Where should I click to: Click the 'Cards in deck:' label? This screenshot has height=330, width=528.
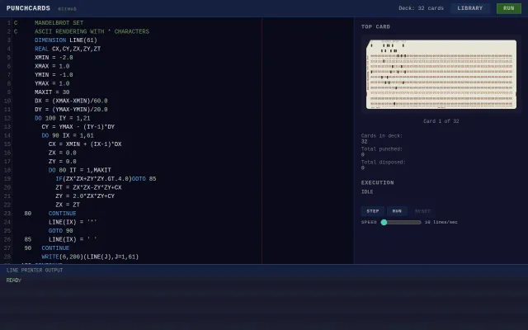[x=382, y=136]
